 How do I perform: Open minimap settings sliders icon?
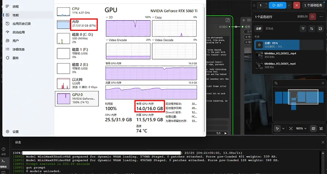(x=276, y=83)
